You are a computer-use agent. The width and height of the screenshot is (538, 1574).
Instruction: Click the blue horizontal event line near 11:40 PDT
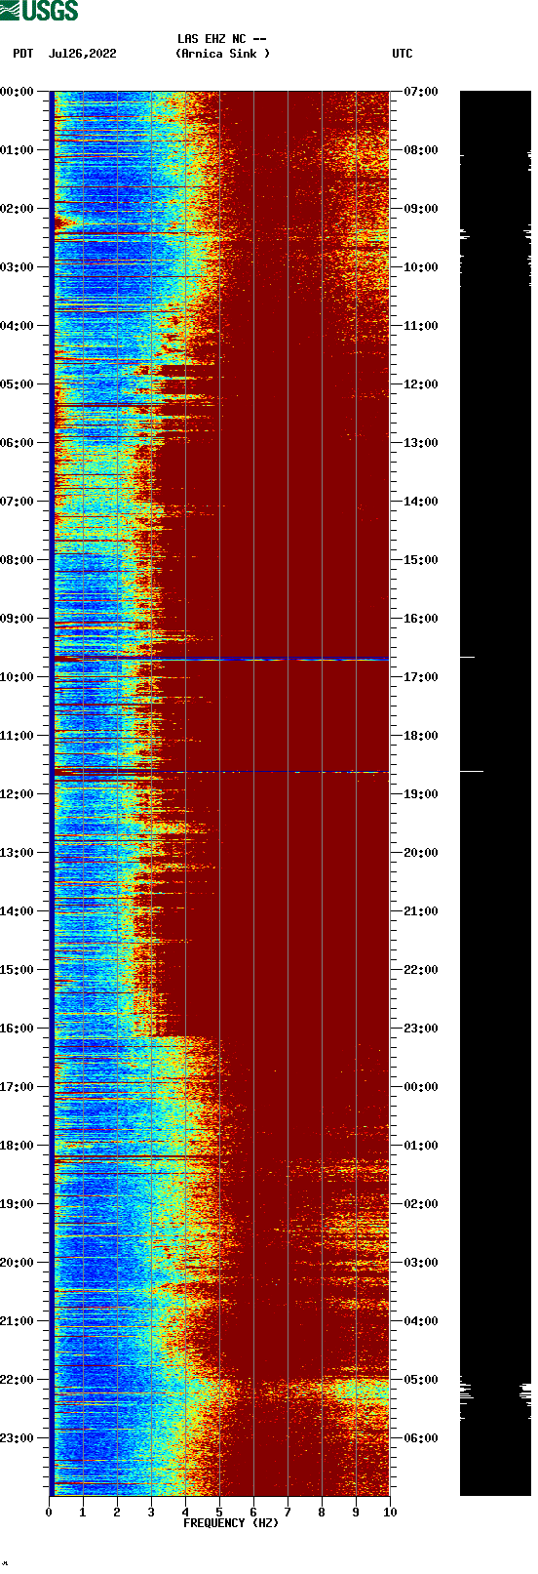221,772
